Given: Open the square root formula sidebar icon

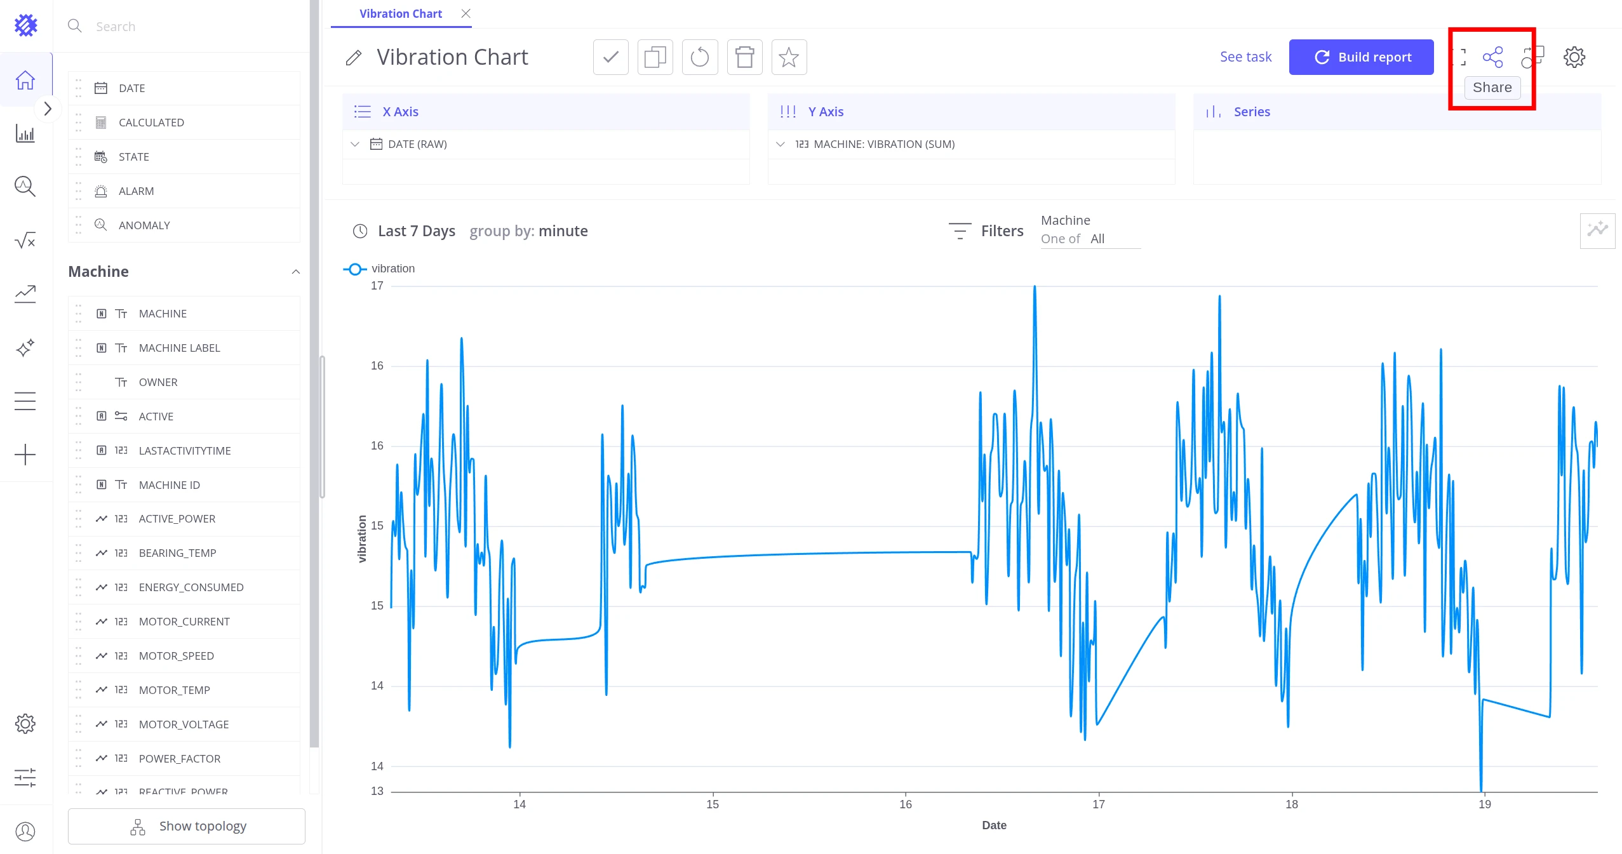Looking at the screenshot, I should [x=25, y=240].
